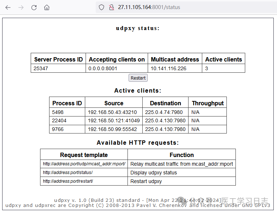Screen dimensions: 277x212
Task: Select the udpxy copyright footer line
Action: pyautogui.click(x=138, y=205)
